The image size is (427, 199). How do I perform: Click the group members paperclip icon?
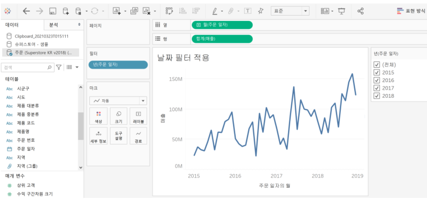231,11
